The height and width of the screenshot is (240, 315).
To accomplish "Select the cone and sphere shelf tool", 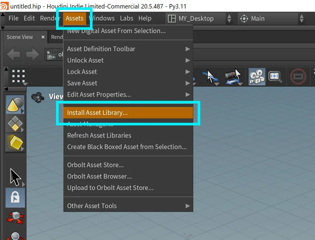I will coord(15,105).
